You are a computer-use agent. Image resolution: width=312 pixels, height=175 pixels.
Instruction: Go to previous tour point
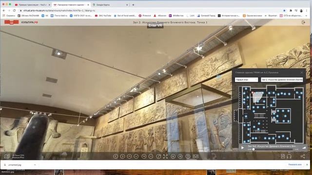click(173, 157)
